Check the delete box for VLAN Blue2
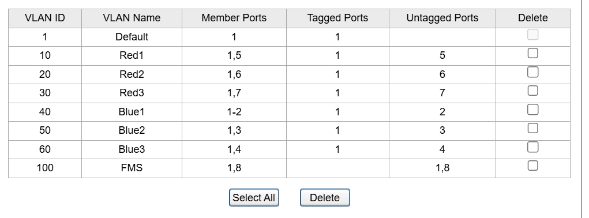589x218 pixels. pos(532,129)
